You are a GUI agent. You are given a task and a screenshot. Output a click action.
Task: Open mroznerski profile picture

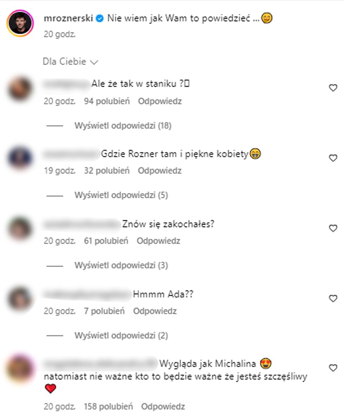(x=20, y=23)
